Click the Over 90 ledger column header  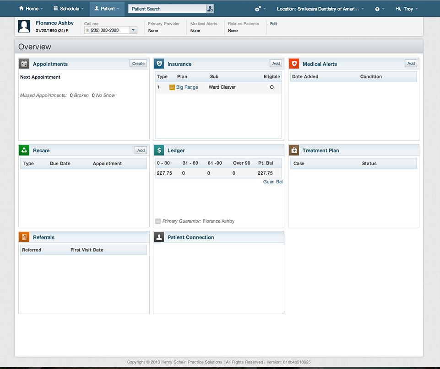point(242,163)
